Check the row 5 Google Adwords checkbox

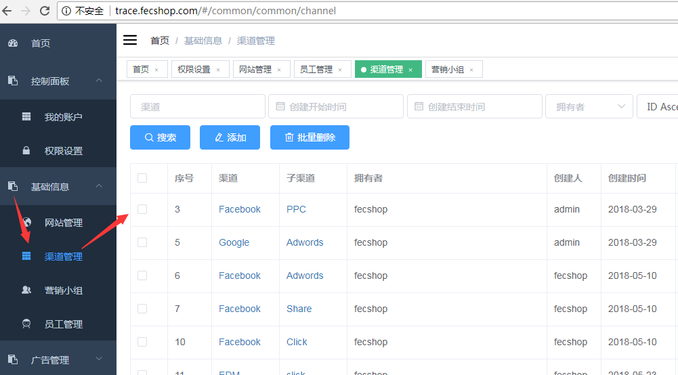click(142, 242)
